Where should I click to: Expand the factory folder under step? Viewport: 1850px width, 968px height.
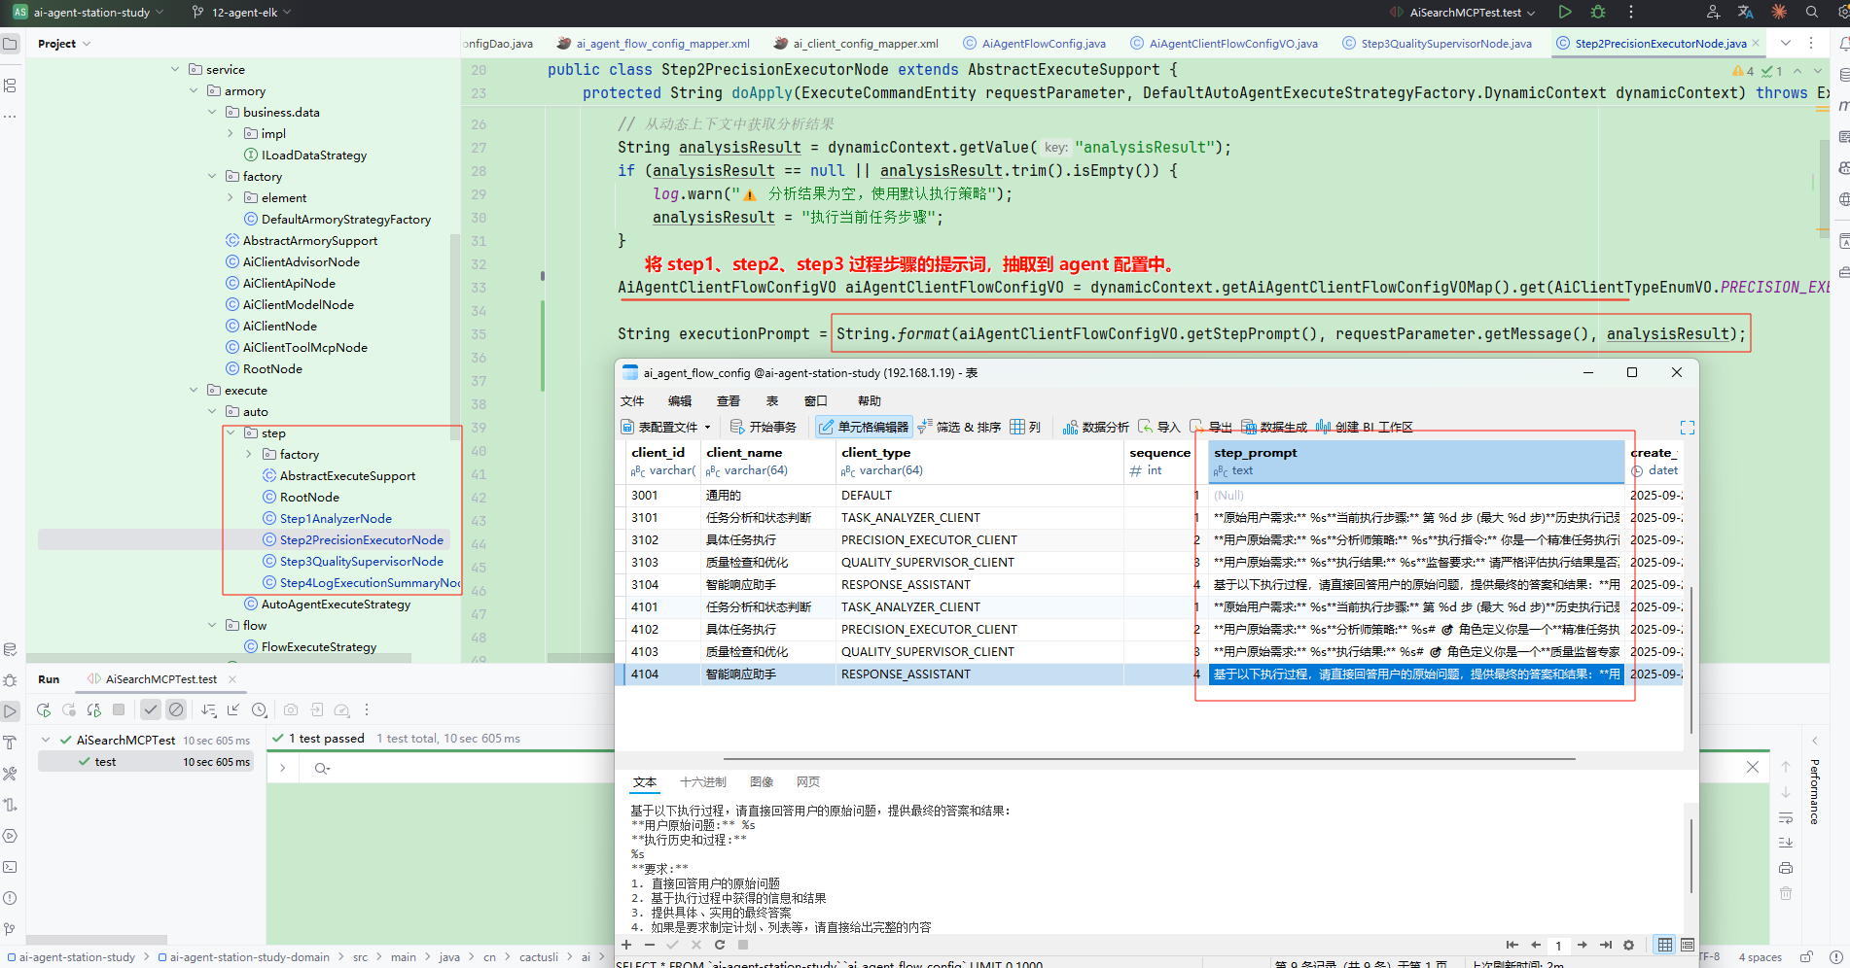[x=249, y=455]
